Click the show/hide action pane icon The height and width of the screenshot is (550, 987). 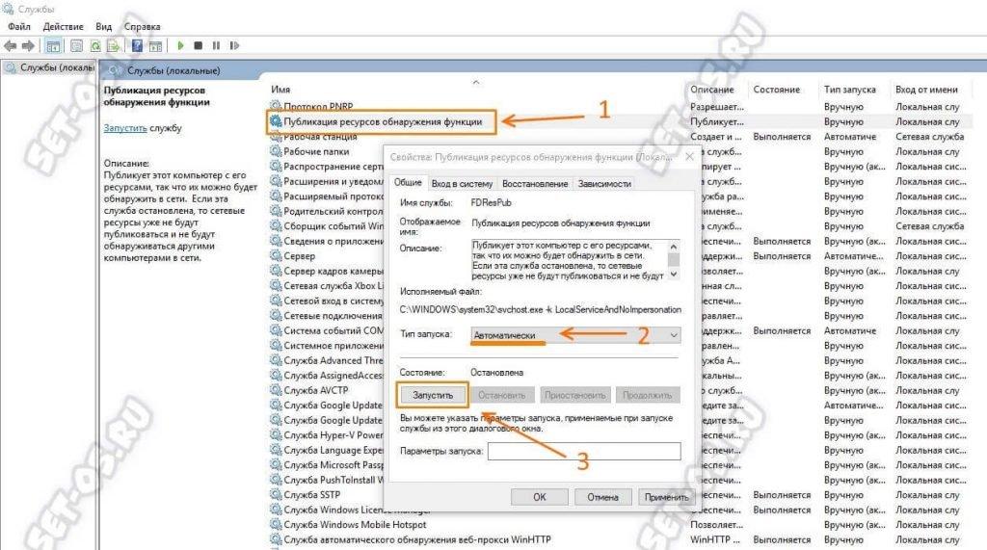(x=155, y=46)
